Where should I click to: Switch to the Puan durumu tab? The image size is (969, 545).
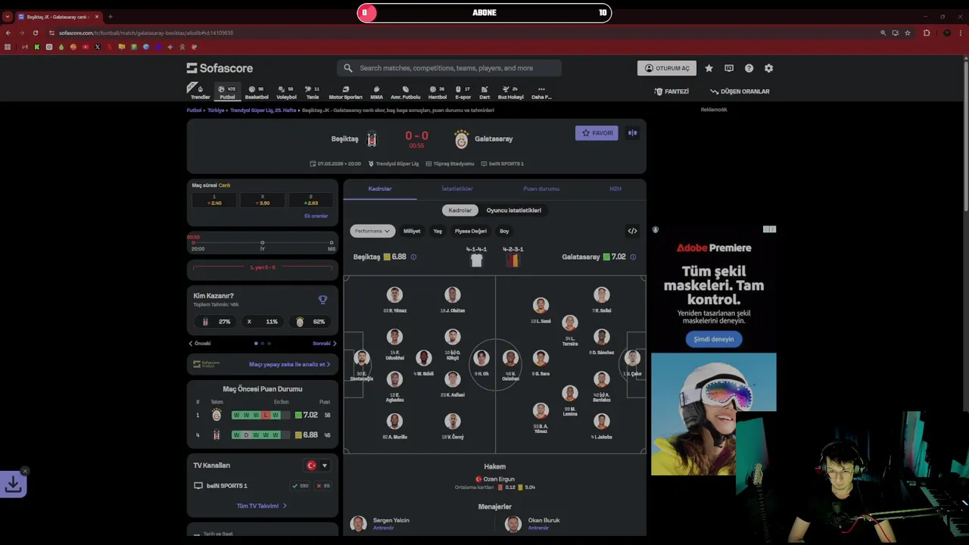541,188
